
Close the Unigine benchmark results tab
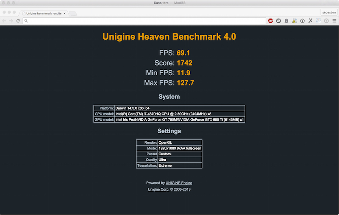(x=64, y=14)
